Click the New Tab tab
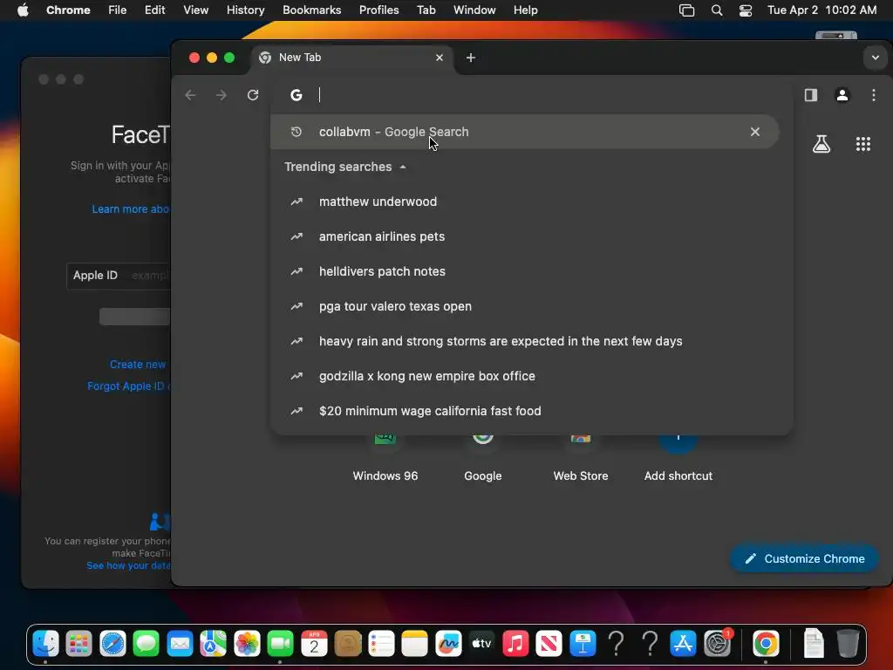893x670 pixels. coord(351,58)
